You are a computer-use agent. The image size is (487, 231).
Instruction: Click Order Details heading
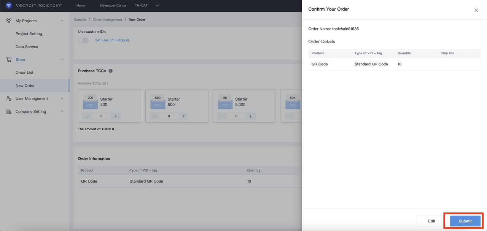[x=322, y=41]
